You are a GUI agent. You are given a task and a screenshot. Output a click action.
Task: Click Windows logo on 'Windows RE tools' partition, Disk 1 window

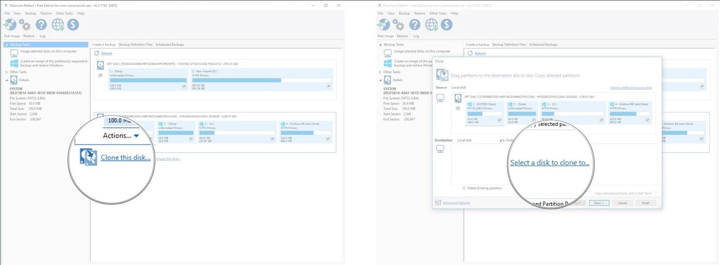pos(282,124)
